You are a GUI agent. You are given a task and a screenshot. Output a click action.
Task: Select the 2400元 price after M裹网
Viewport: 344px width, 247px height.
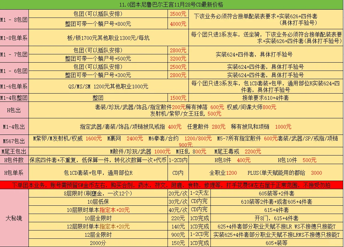tap(135, 138)
